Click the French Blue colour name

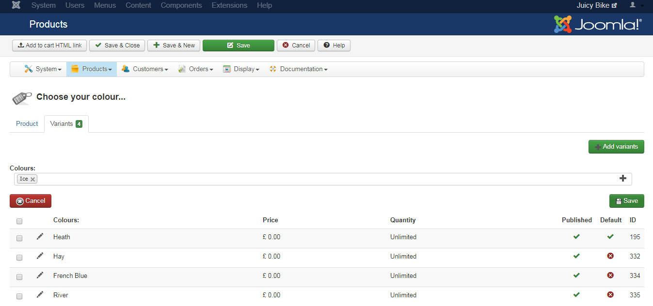[x=70, y=275]
